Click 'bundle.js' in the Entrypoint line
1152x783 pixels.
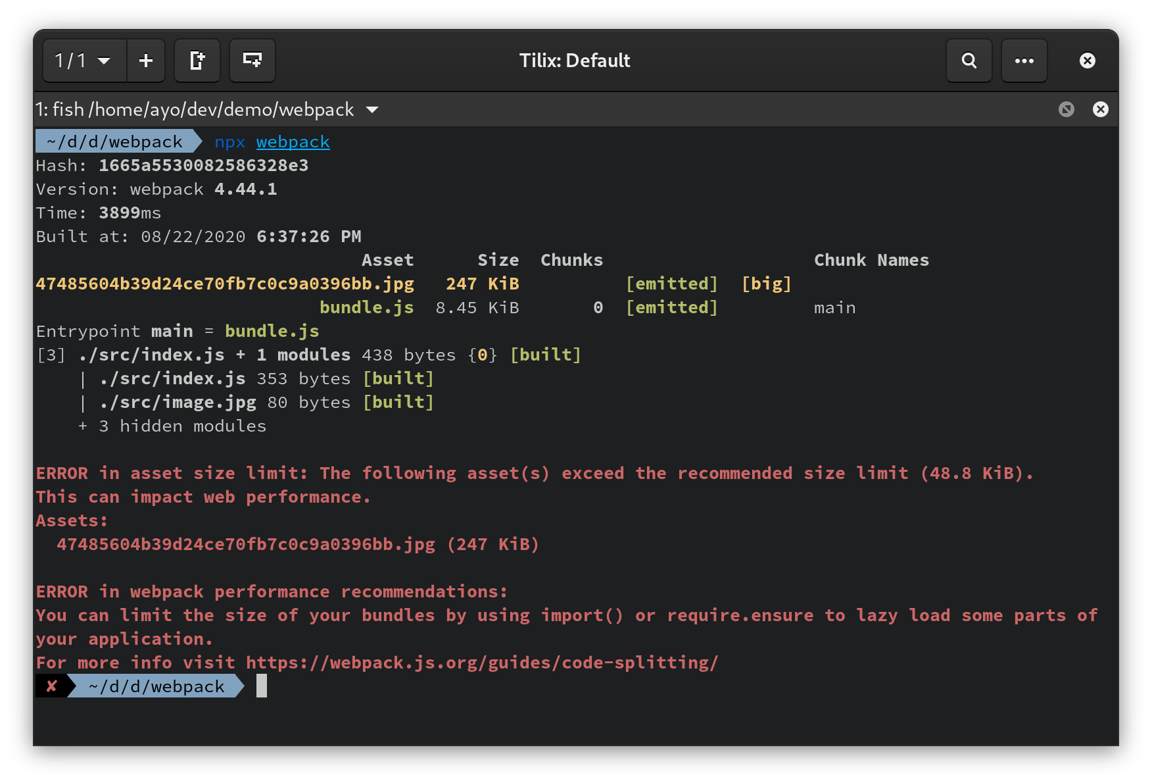point(272,332)
